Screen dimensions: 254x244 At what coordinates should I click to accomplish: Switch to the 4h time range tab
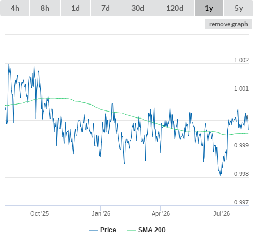[14, 8]
